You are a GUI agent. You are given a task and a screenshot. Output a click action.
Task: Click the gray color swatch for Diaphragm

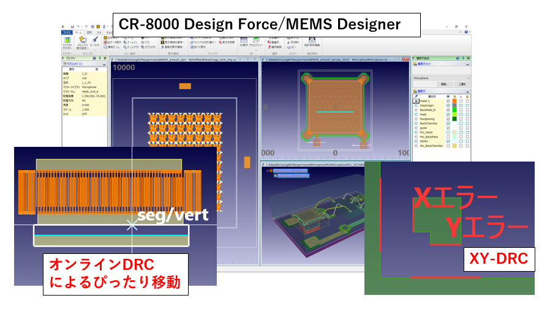[x=454, y=105]
